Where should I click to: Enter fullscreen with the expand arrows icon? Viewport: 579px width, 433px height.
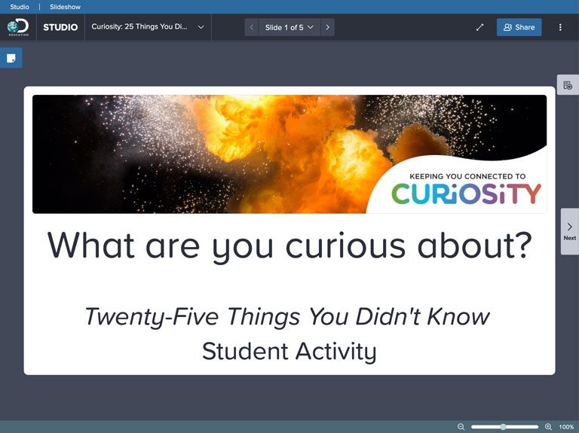[x=479, y=27]
